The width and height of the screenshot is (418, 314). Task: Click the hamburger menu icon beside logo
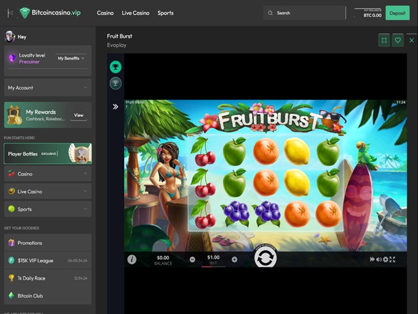10,13
